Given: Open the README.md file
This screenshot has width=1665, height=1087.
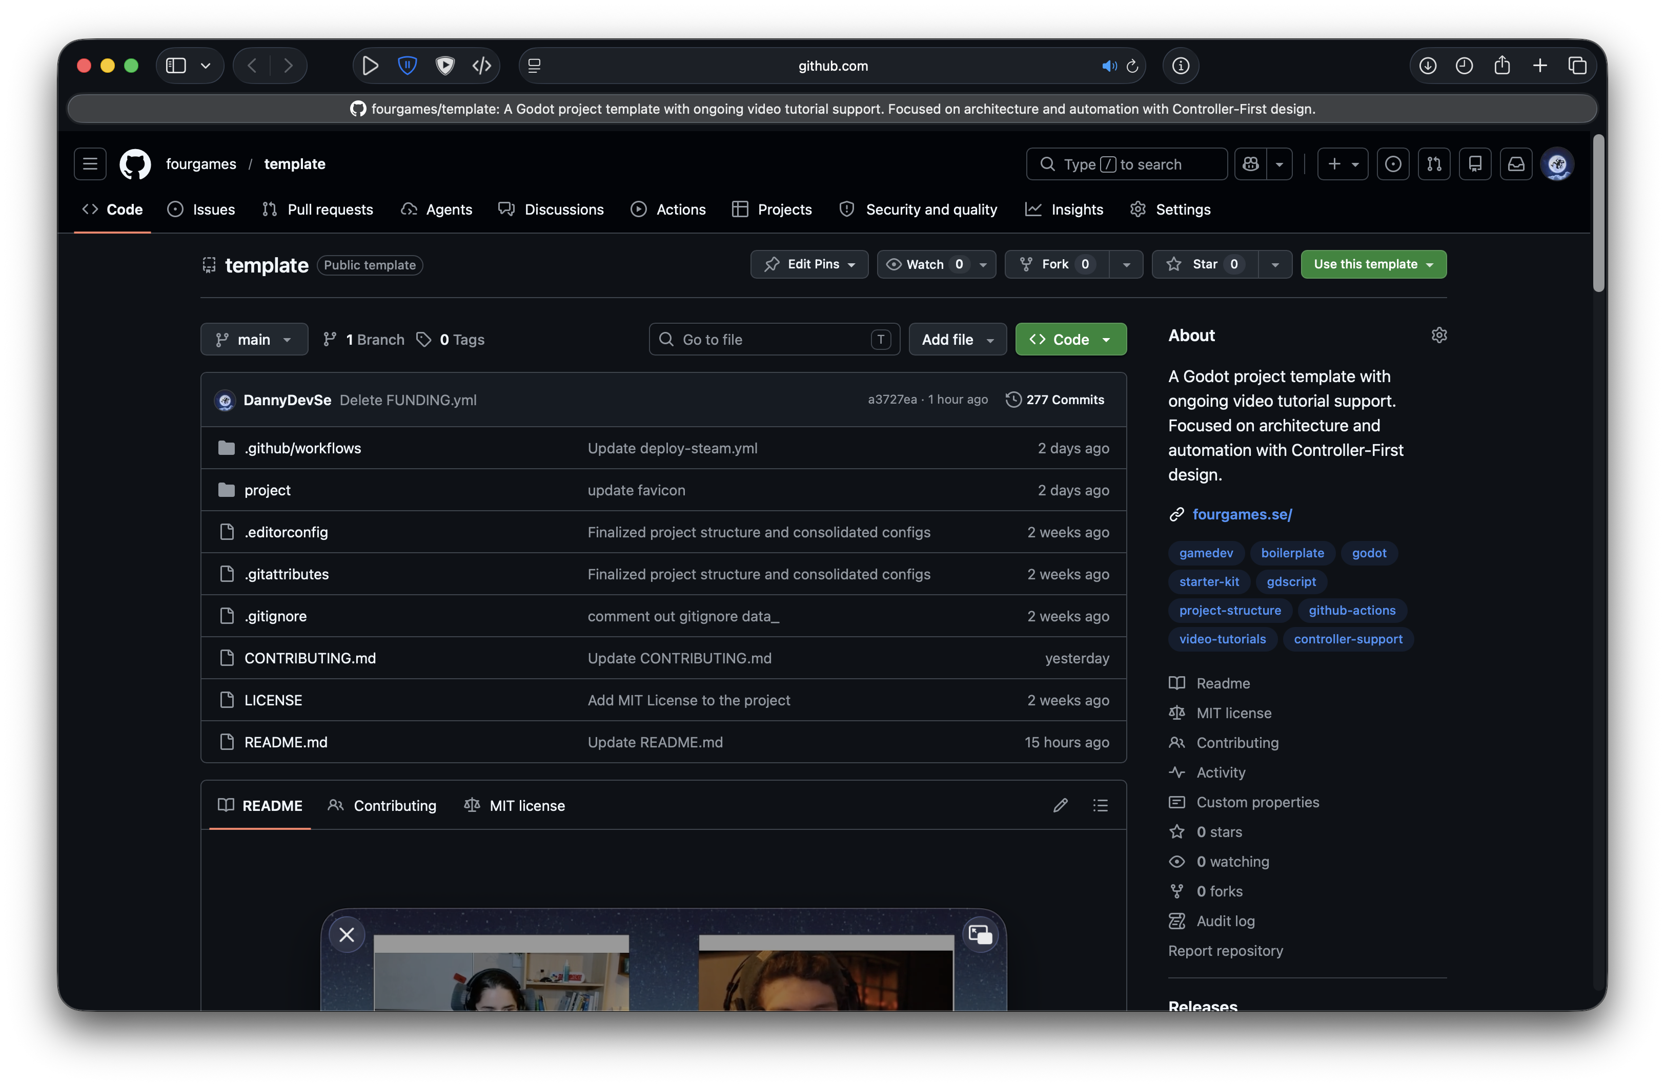Looking at the screenshot, I should 286,742.
